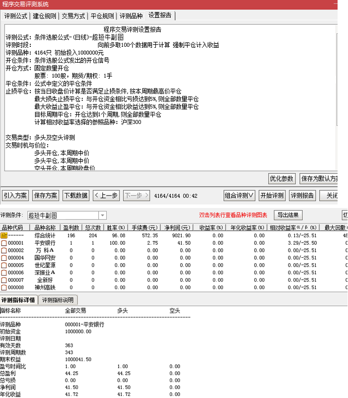Go back using the 上一步 button
The width and height of the screenshot is (348, 398).
tap(106, 196)
